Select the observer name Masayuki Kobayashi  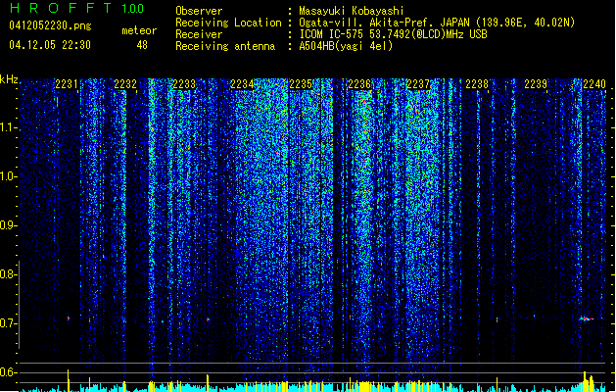click(x=352, y=11)
